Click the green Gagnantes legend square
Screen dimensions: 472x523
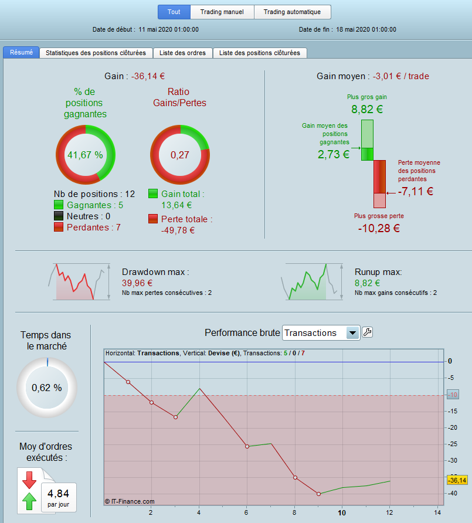59,205
